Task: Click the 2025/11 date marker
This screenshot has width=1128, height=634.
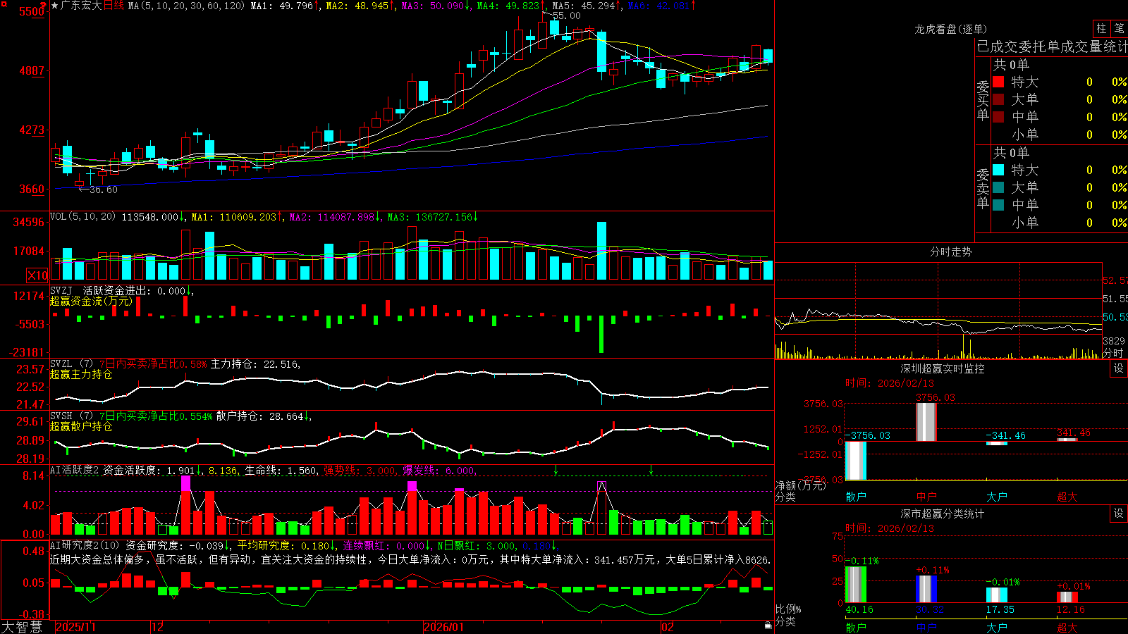Action: coord(75,627)
